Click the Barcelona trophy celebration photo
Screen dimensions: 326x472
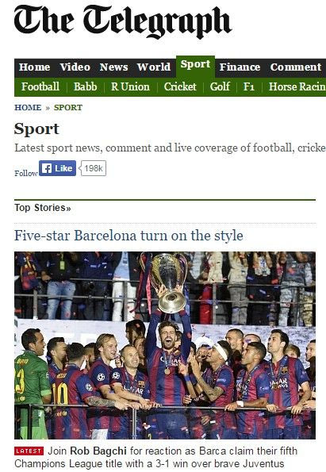point(165,345)
